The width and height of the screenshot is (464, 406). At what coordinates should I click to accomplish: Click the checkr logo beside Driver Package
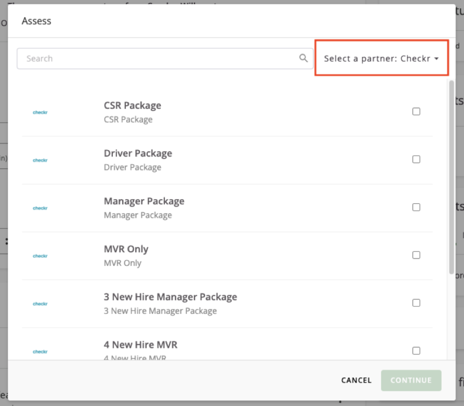pyautogui.click(x=40, y=160)
